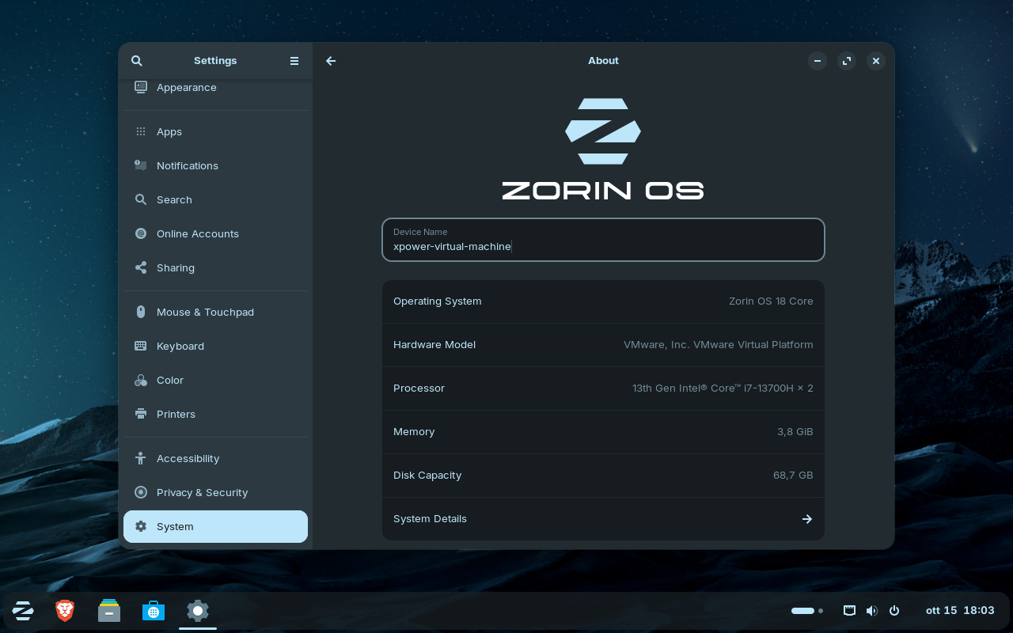Select Color settings in sidebar

pyautogui.click(x=215, y=380)
